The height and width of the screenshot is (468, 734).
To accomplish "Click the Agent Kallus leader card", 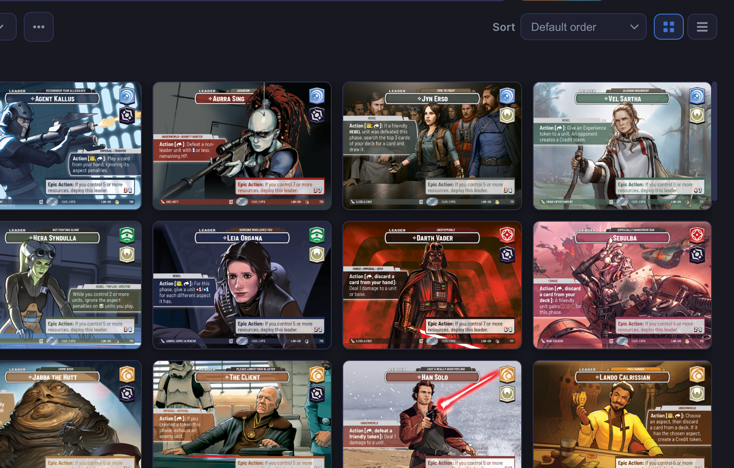I will [70, 145].
